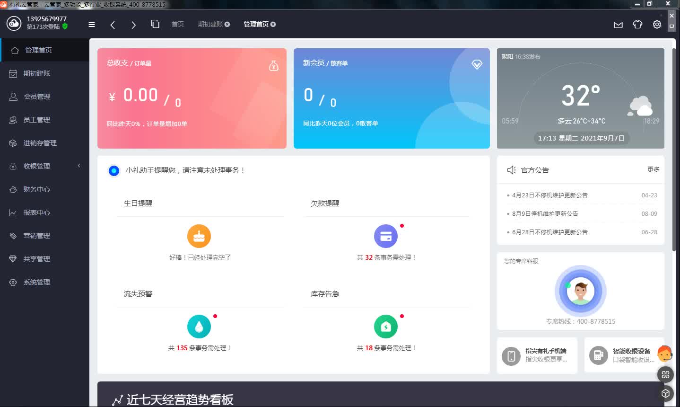Open 更多 link in 官方公告 panel

pyautogui.click(x=653, y=169)
